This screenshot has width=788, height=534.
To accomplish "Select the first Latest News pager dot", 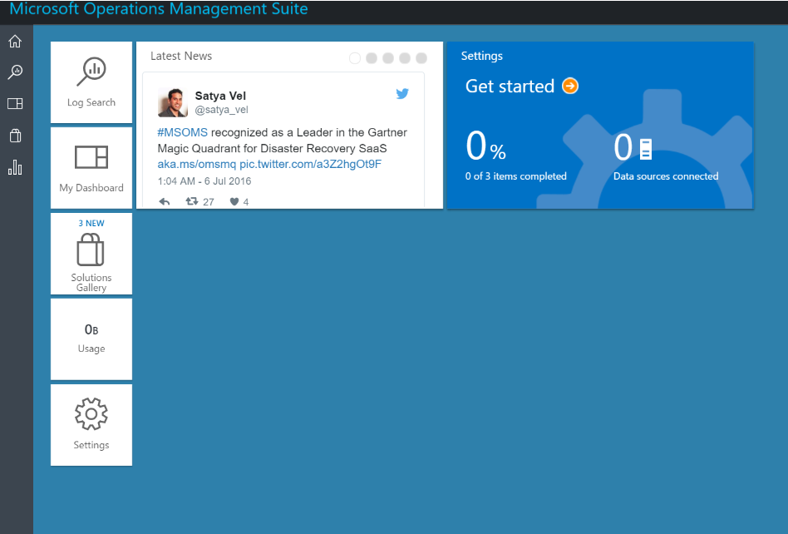I will [x=355, y=58].
